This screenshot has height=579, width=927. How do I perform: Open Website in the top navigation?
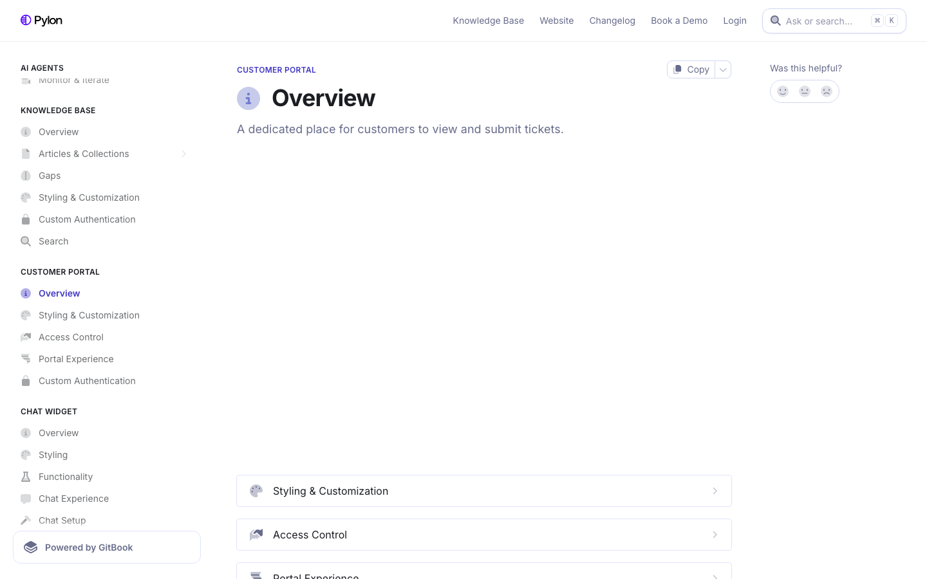click(556, 21)
